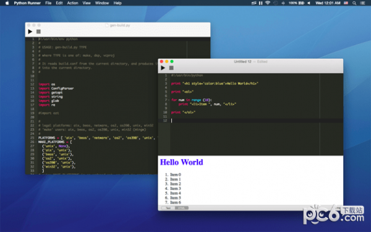The image size is (371, 232).
Task: Click the Time Machine clock icon
Action: [275, 3]
